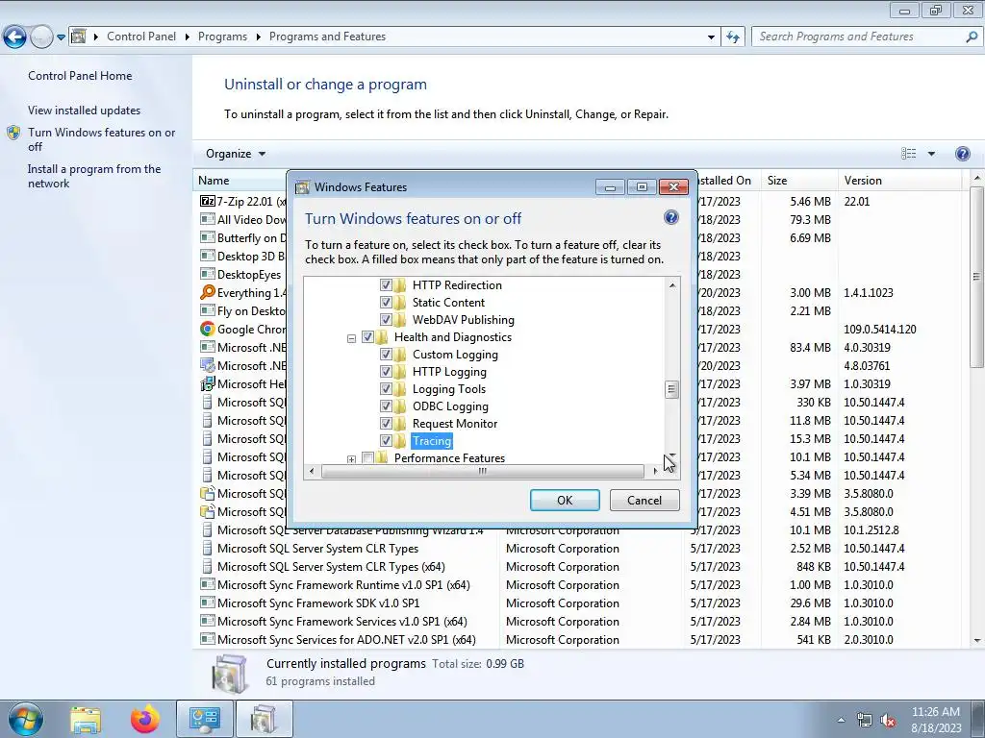
Task: Click Install a program from the network
Action: coord(94,177)
